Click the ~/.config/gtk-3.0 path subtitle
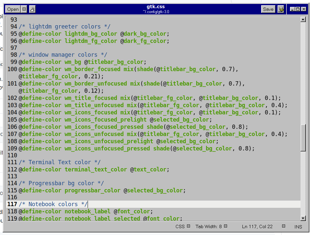Viewport: 312px width, 235px height. pyautogui.click(x=156, y=12)
